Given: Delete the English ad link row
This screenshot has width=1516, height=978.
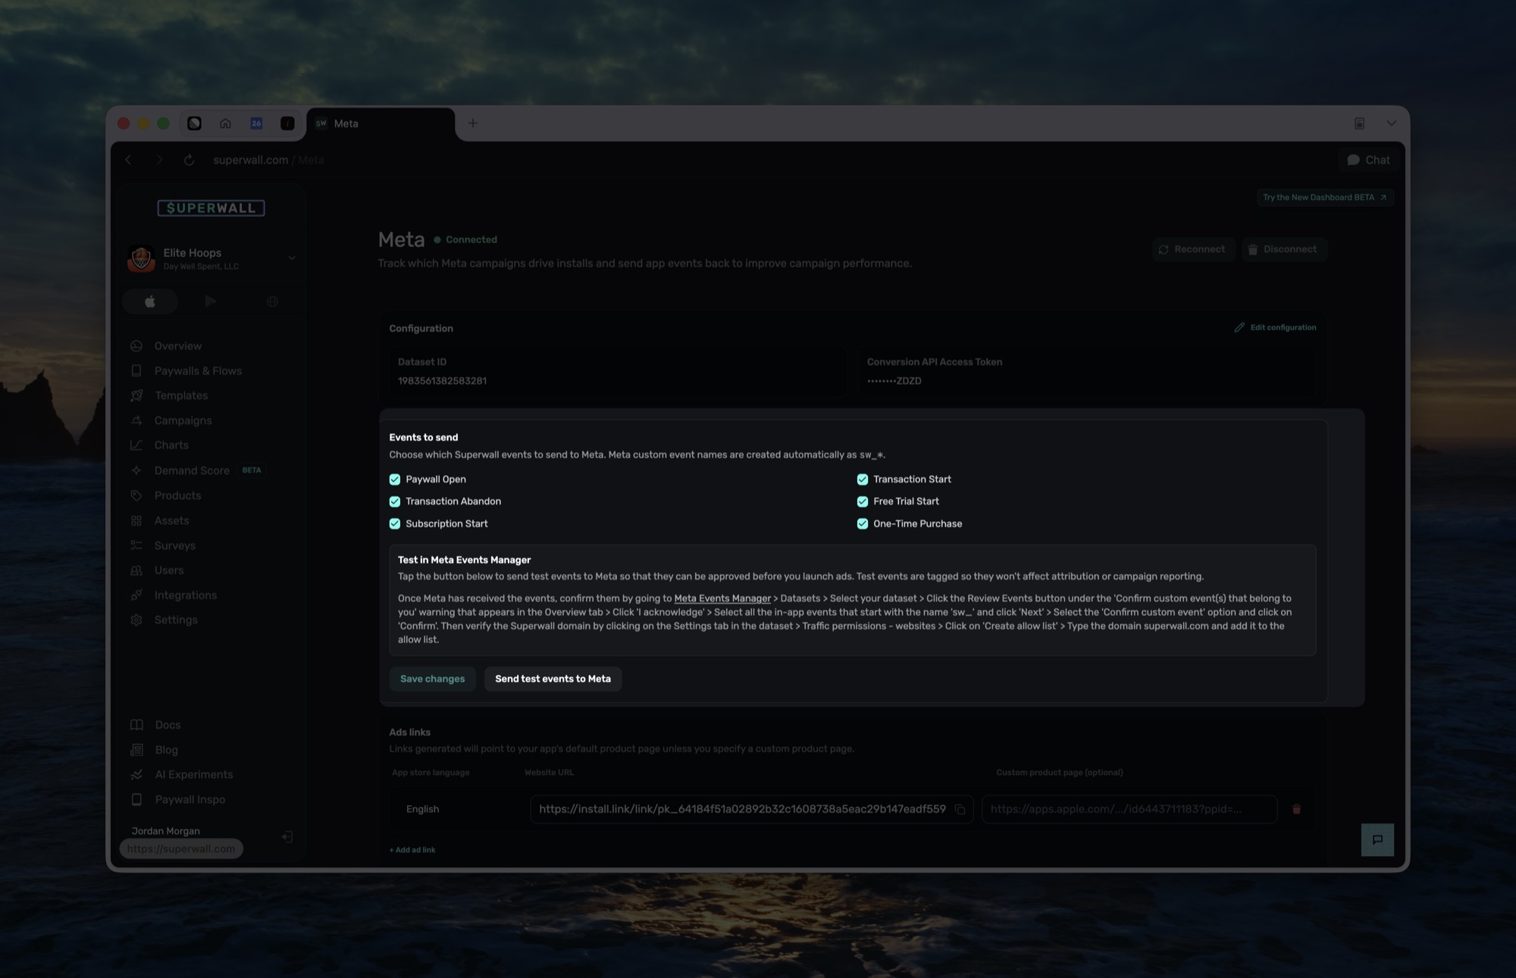Looking at the screenshot, I should [1296, 809].
